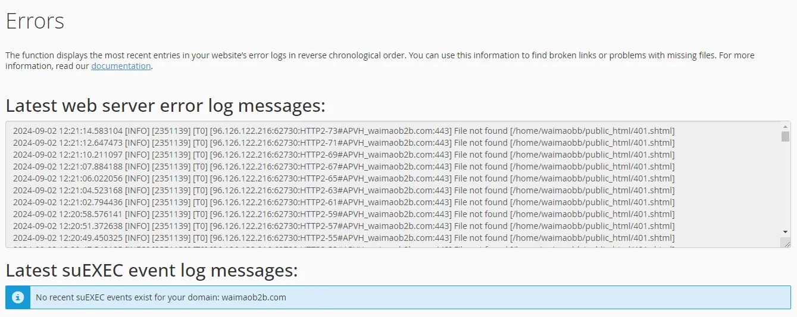Click the log box resize grip corner
This screenshot has height=317, width=797.
786,243
